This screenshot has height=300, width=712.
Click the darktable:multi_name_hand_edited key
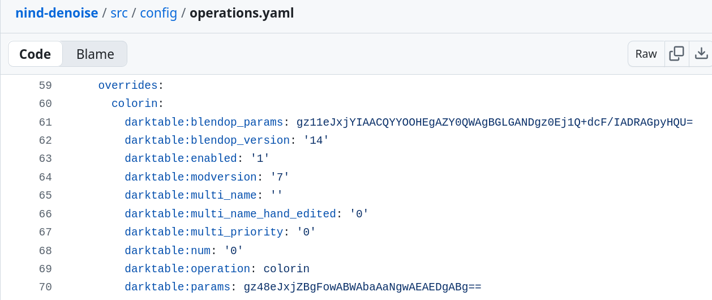click(230, 214)
